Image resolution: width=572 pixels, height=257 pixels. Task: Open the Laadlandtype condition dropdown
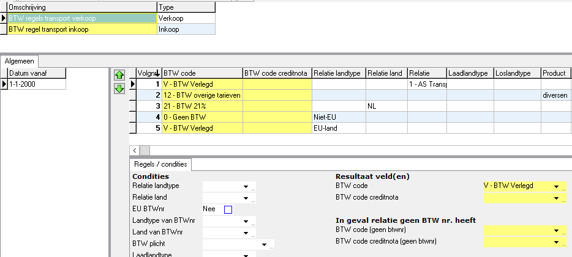click(x=246, y=255)
